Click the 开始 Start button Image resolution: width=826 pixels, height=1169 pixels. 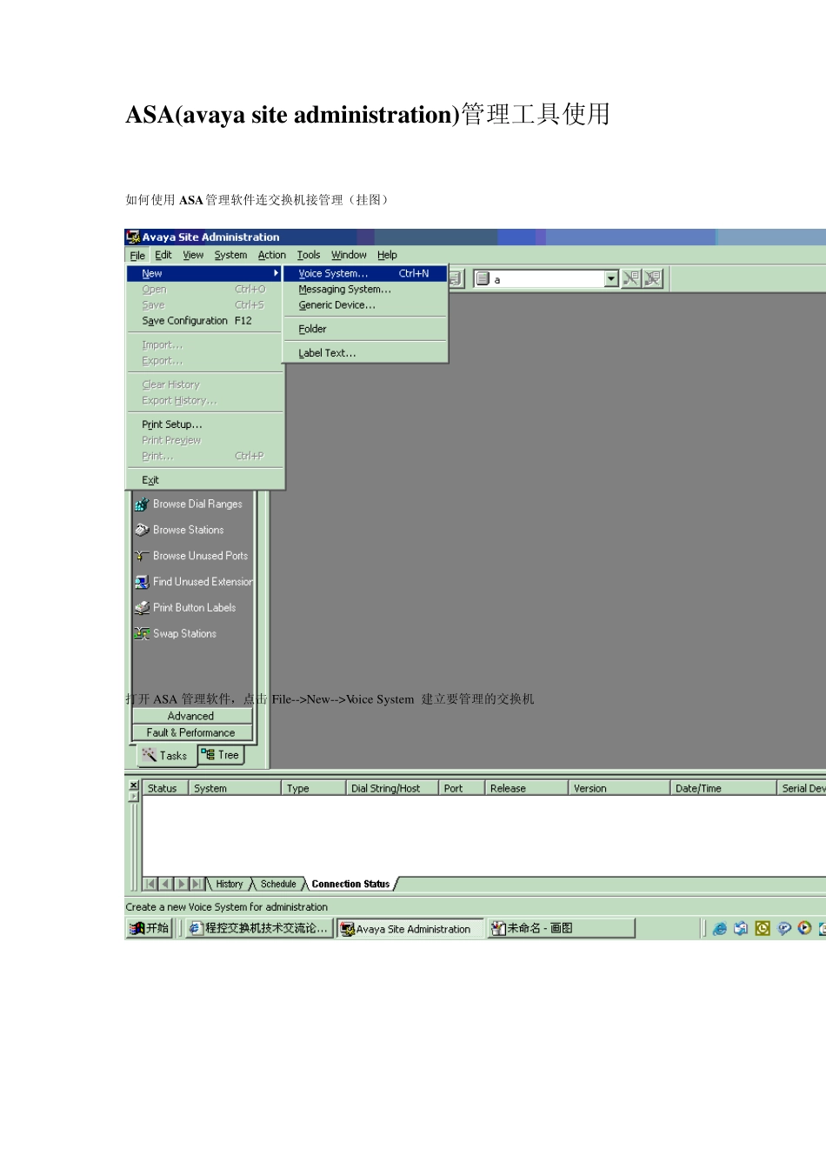point(150,928)
